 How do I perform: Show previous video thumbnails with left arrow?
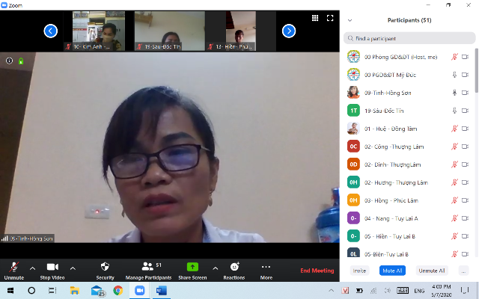tap(51, 31)
